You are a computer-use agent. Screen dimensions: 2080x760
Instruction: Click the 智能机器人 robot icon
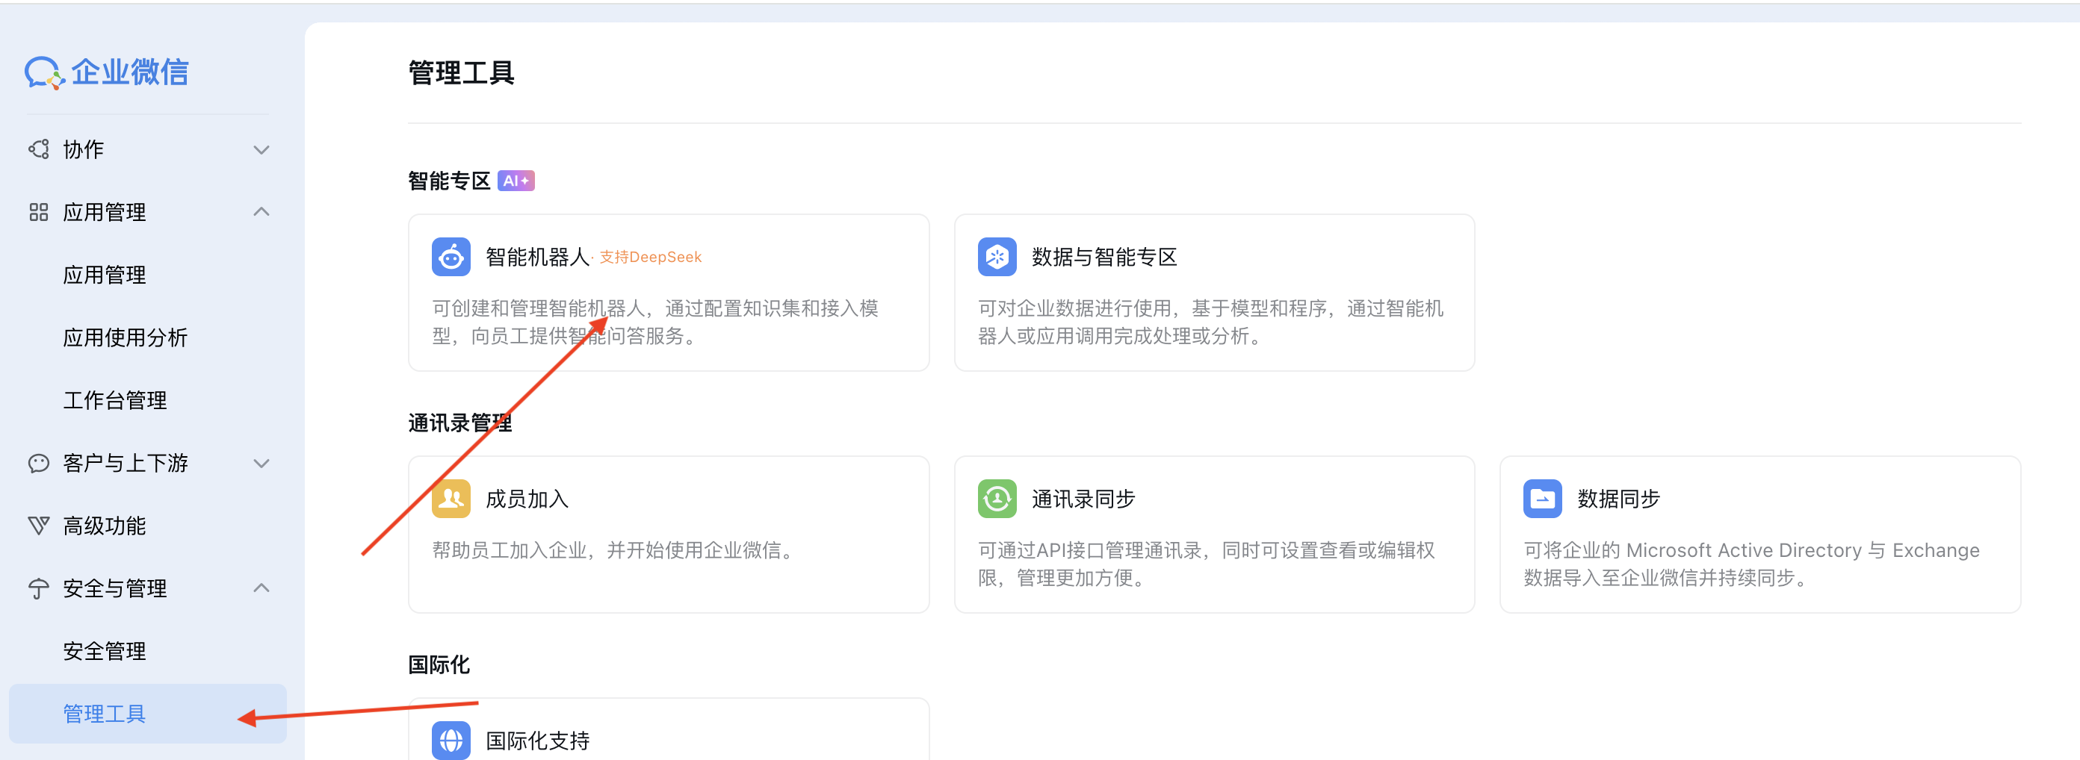point(450,257)
